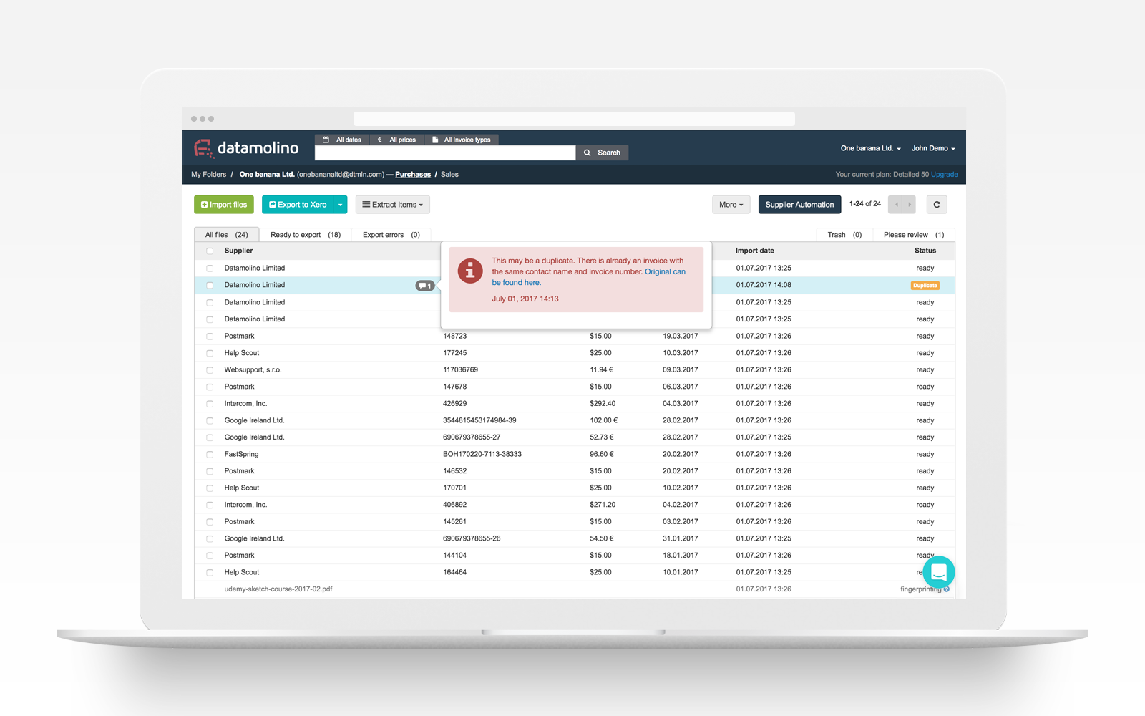Switch to the All files tab
Screen dimensions: 1145x716
coord(227,235)
